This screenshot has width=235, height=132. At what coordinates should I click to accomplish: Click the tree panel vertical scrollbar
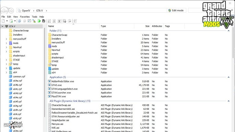coord(45,72)
